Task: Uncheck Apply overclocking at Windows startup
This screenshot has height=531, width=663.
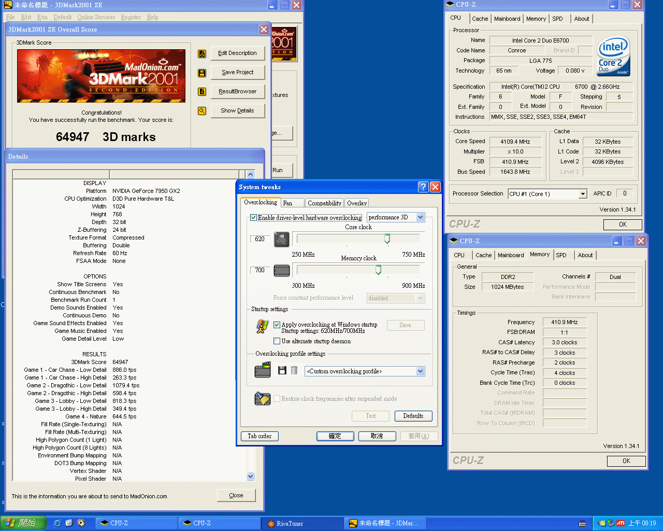Action: pos(277,325)
